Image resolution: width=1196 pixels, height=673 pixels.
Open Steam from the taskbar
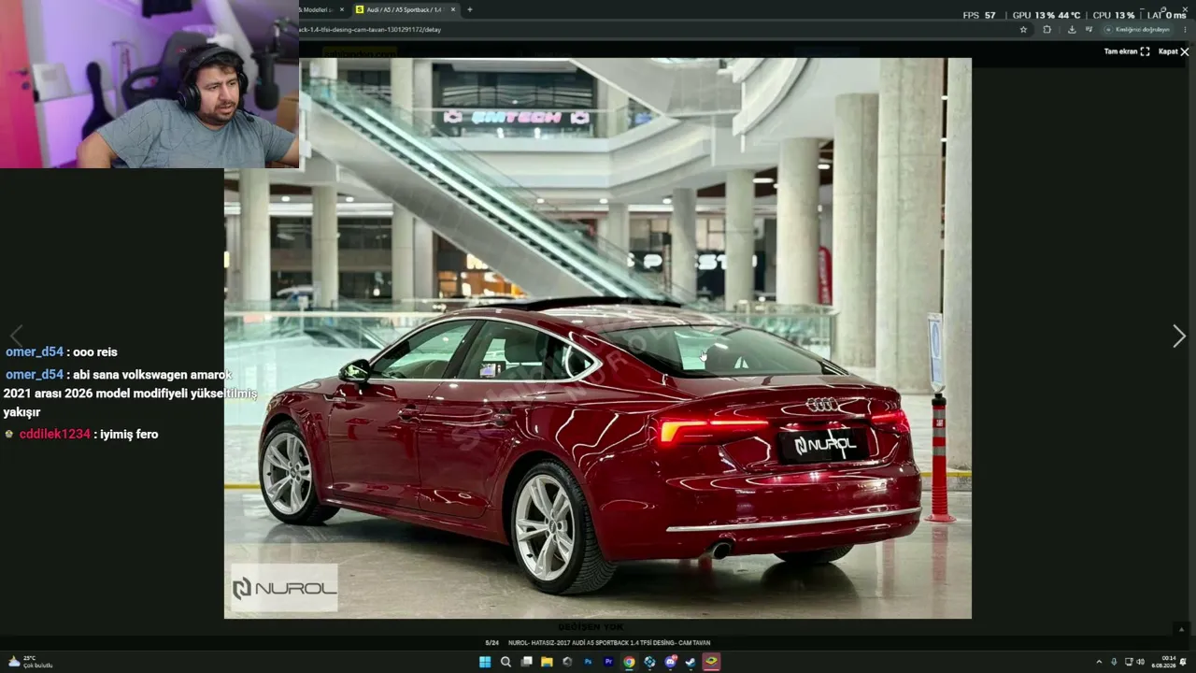coord(691,662)
